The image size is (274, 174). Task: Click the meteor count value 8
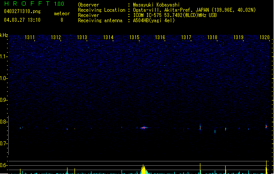[62, 20]
